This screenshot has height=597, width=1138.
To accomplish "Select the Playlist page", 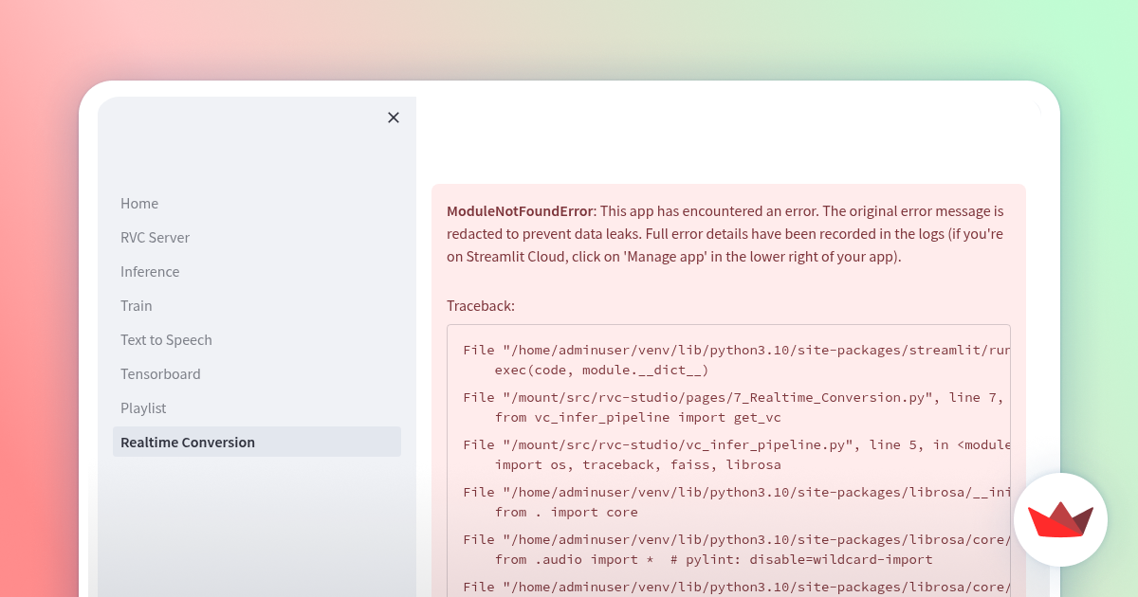I will (x=257, y=408).
